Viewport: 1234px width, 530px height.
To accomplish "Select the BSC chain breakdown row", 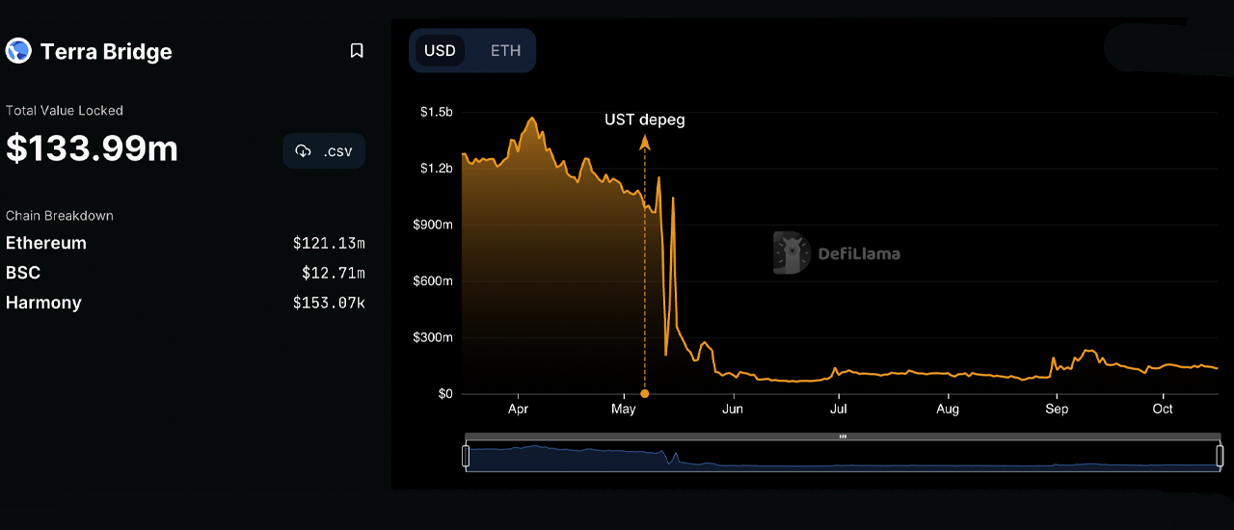I will click(x=23, y=273).
